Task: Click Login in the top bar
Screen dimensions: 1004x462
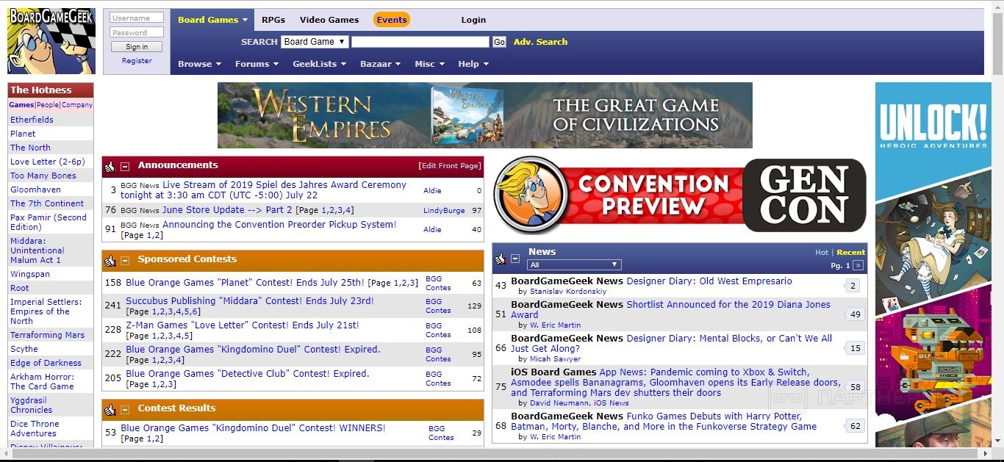Action: [473, 20]
